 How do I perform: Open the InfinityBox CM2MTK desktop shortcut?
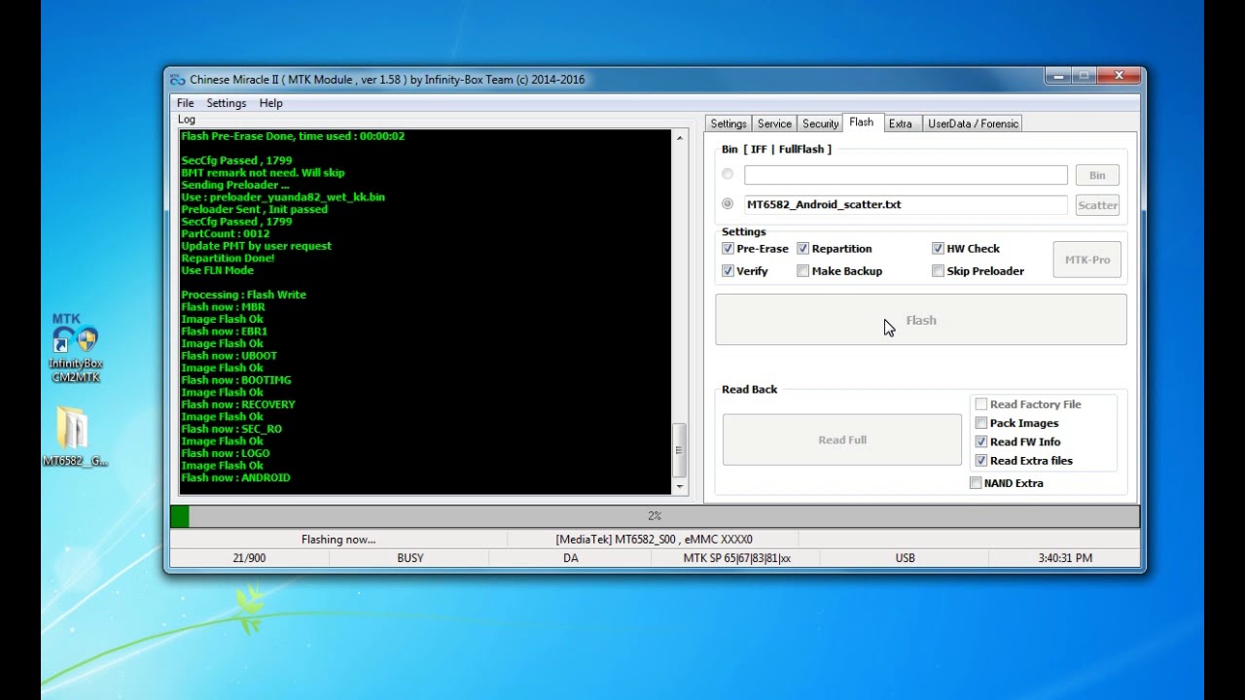76,348
